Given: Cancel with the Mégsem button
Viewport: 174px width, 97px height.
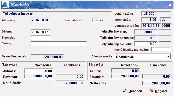Looking at the screenshot, I should tap(159, 91).
